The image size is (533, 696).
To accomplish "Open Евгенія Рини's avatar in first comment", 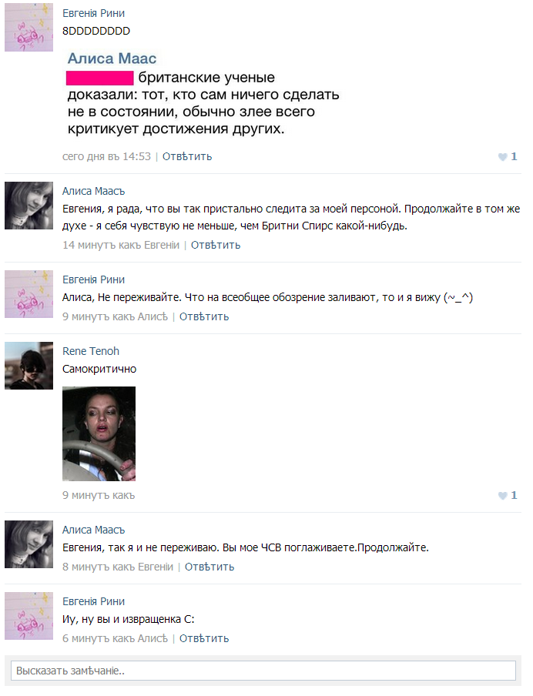I will click(x=28, y=28).
